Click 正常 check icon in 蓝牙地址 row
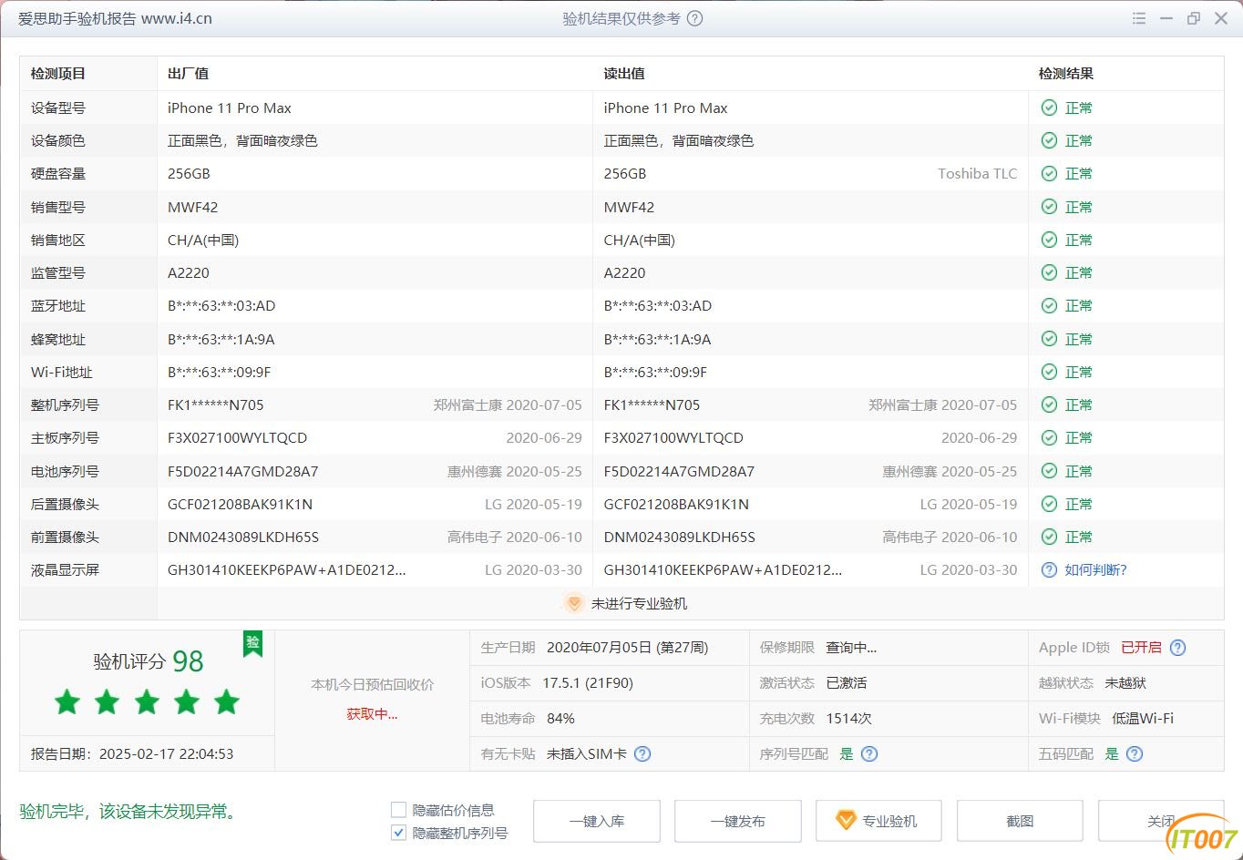This screenshot has width=1243, height=860. 1049,305
